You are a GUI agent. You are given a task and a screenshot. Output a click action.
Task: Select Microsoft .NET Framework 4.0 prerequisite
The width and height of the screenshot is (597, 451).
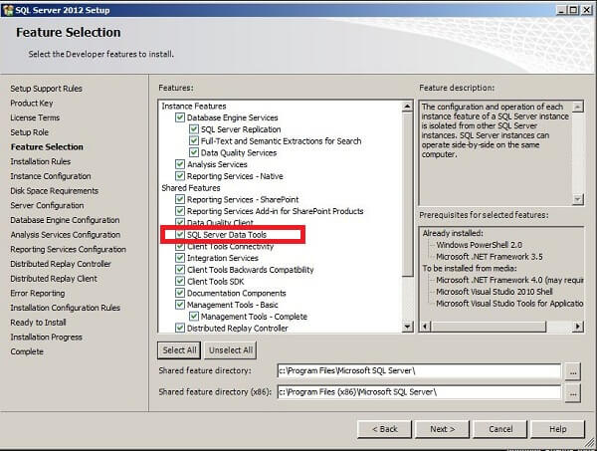point(509,280)
